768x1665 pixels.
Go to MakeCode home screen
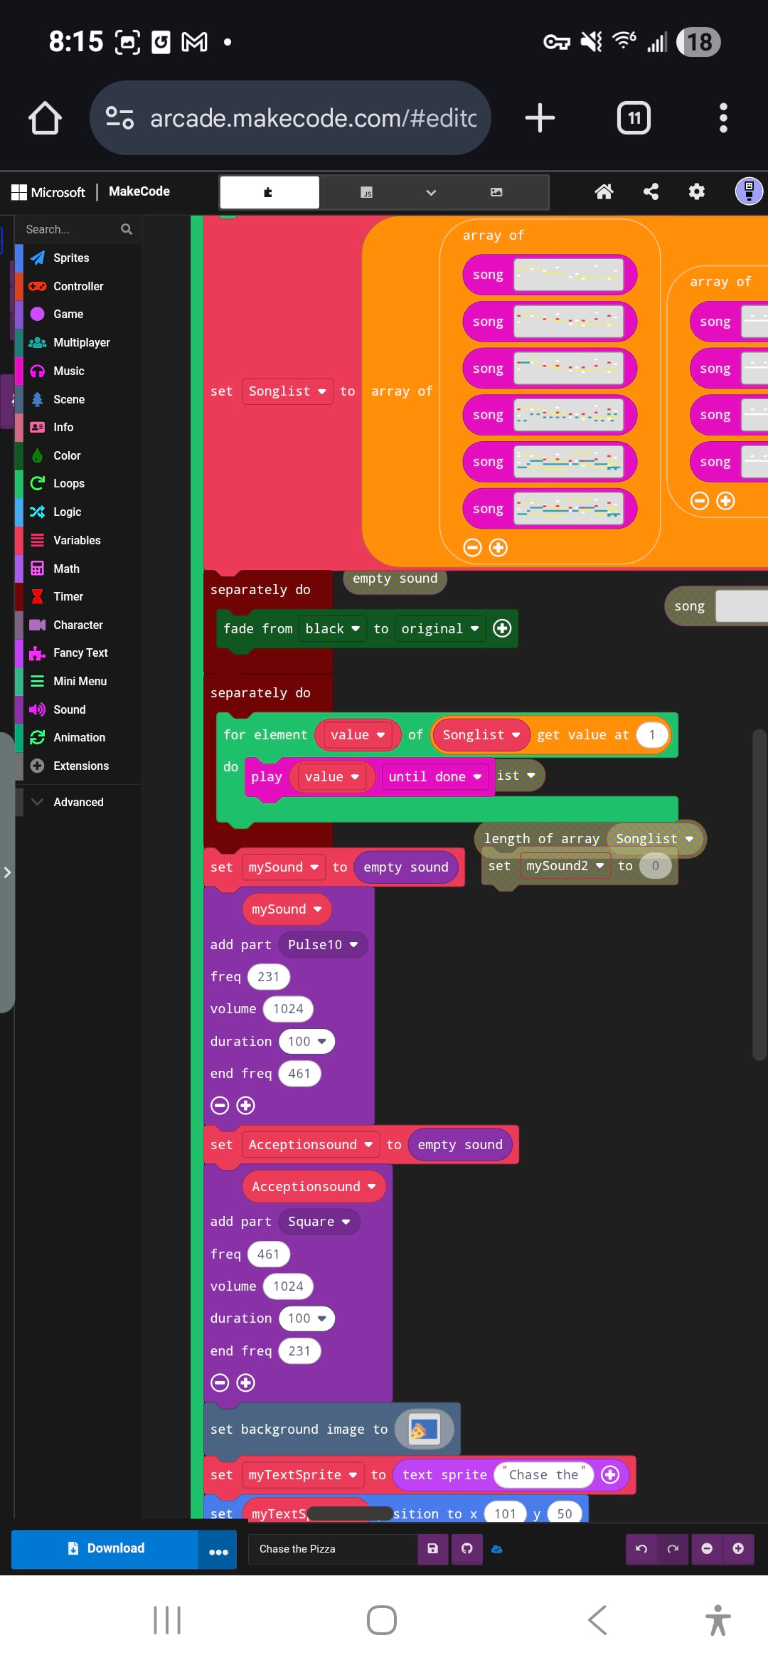click(604, 191)
